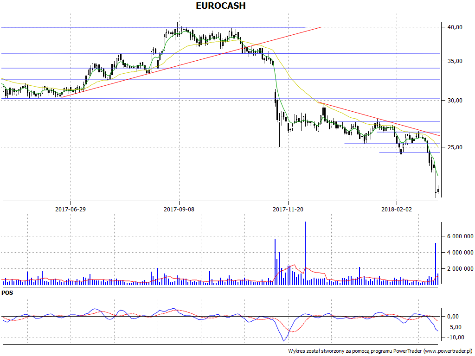475x356 pixels.
Task: Select the 2017-09-08 date label
Action: pyautogui.click(x=179, y=209)
